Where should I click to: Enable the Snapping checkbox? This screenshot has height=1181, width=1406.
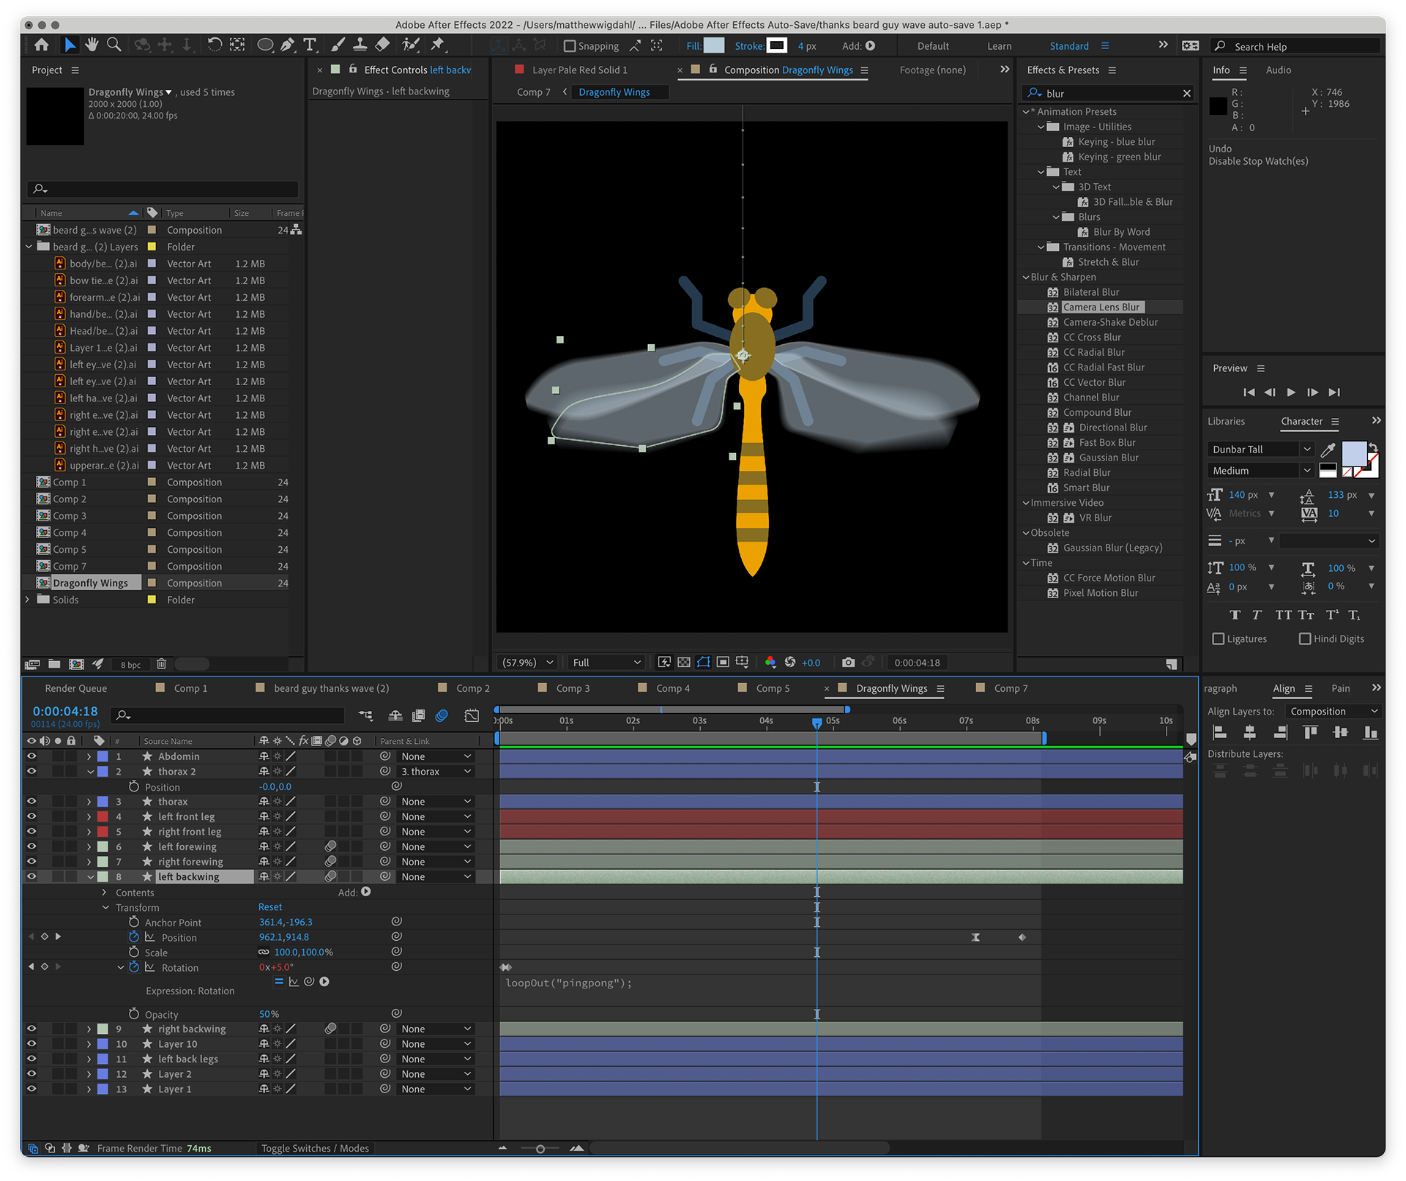point(570,46)
